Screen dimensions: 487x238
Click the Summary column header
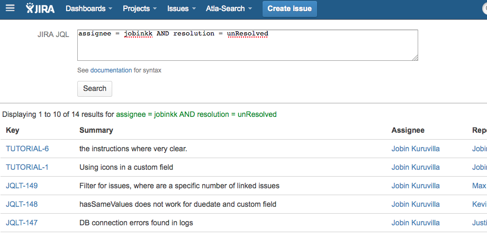[96, 130]
